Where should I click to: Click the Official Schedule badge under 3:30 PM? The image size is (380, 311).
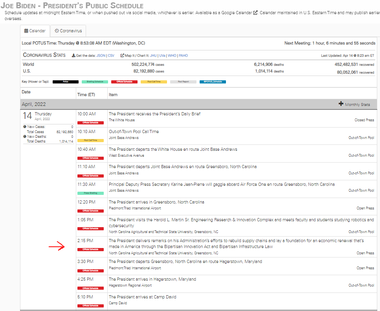pos(91,271)
